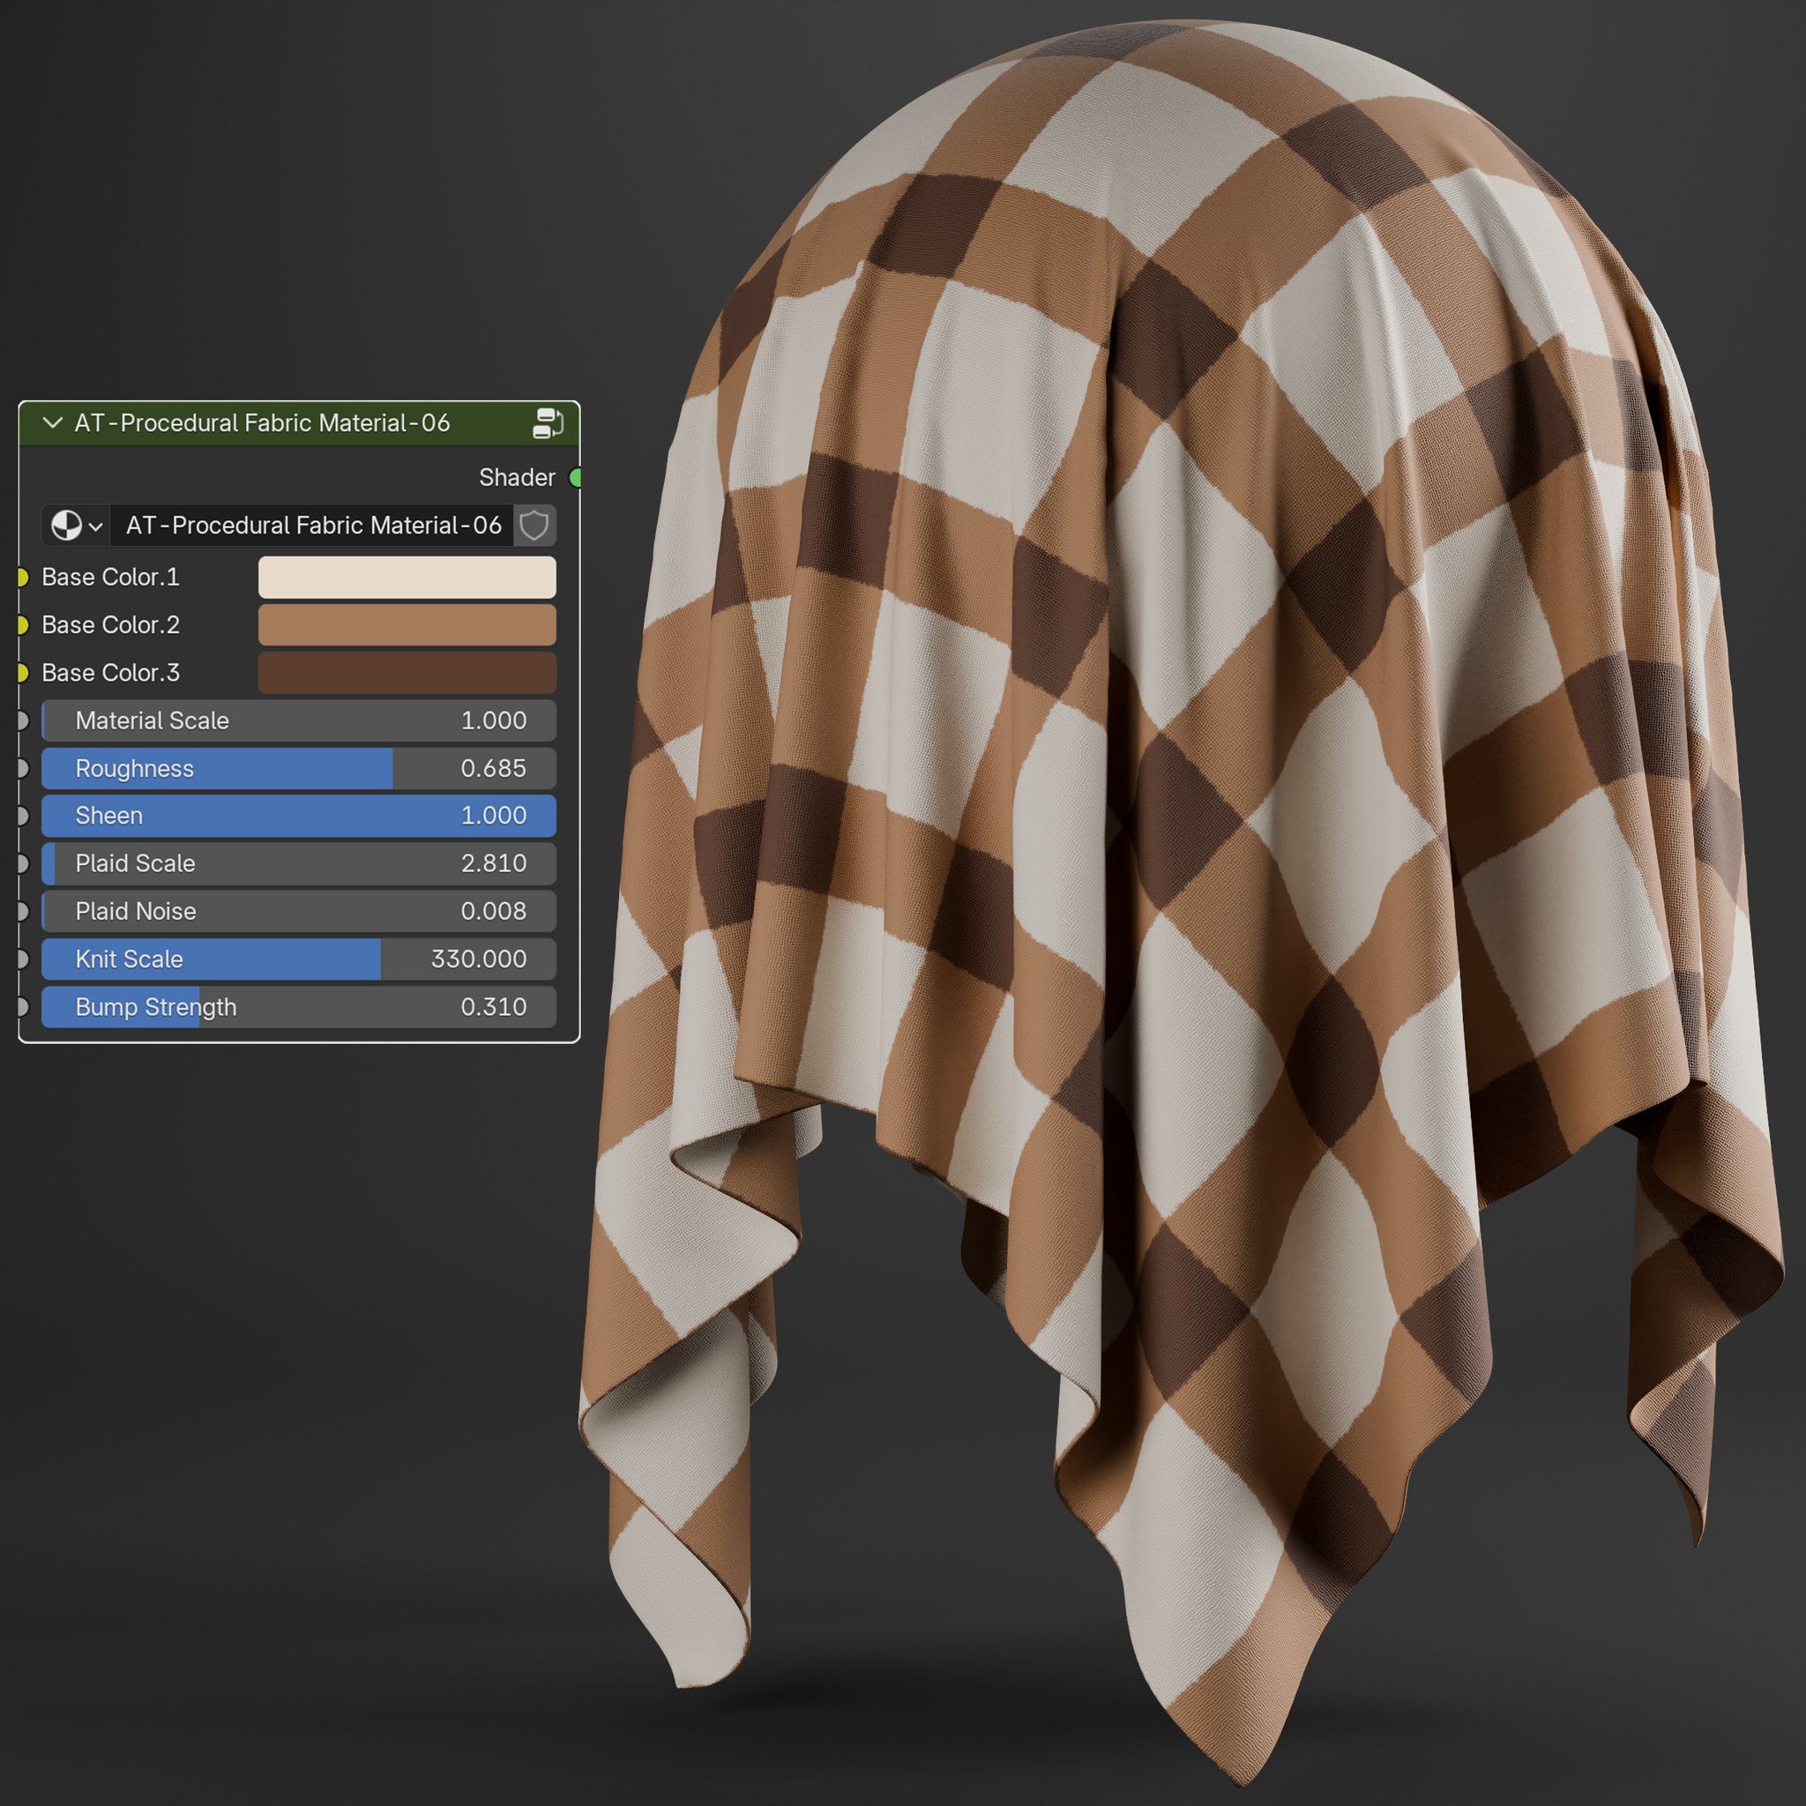Click the Knit Scale value slider

pos(297,959)
